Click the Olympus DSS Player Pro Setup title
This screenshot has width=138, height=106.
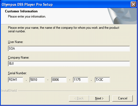(x=27, y=4)
